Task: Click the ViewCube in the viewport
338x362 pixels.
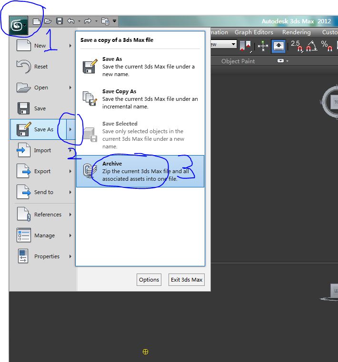Action: pyautogui.click(x=331, y=102)
